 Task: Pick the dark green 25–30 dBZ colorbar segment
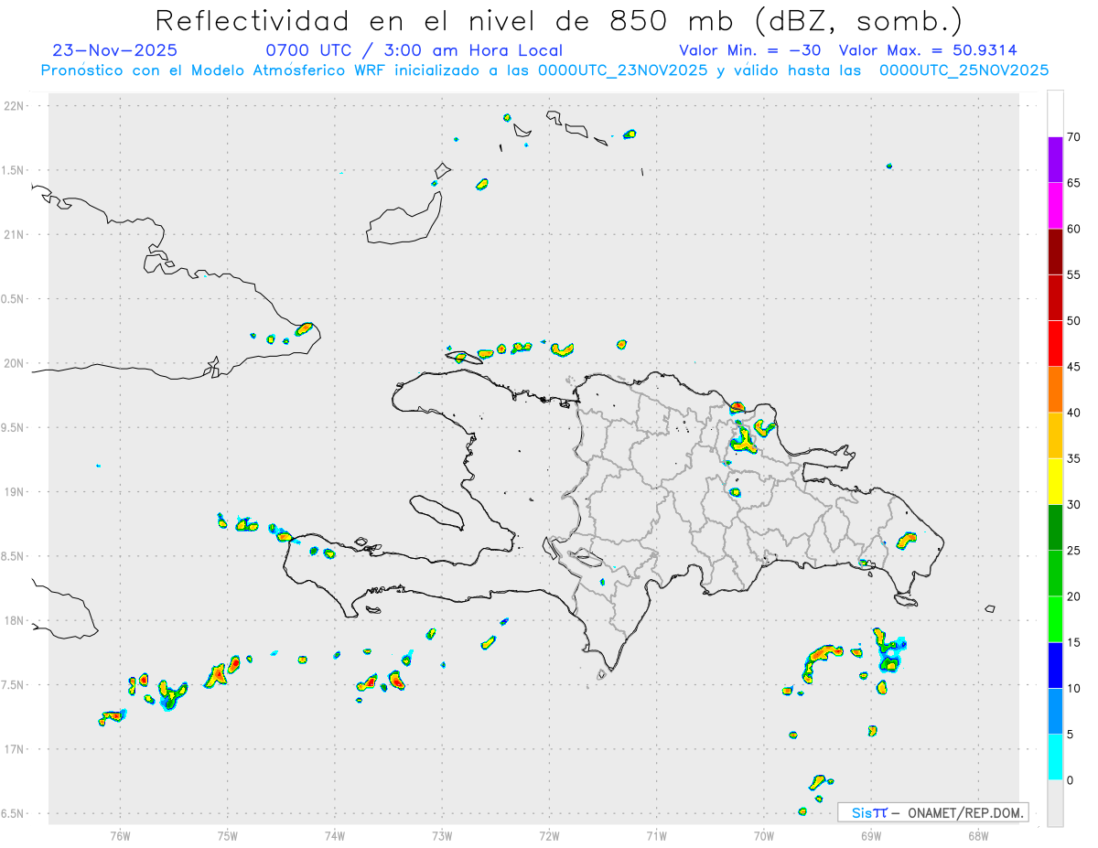(1055, 528)
